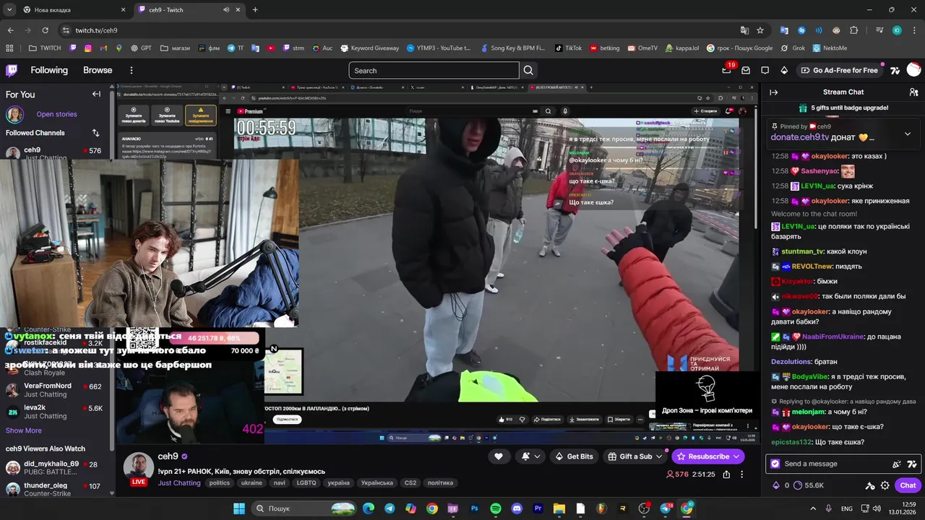Open donate.ceh9.tv pinned link

[800, 137]
